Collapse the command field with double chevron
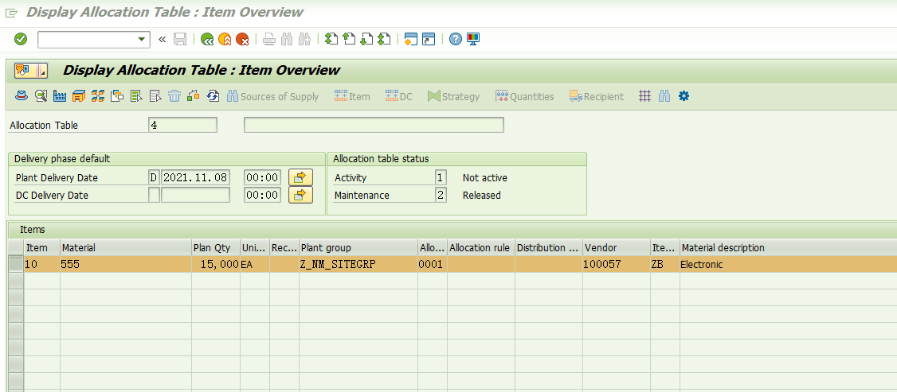 click(162, 40)
